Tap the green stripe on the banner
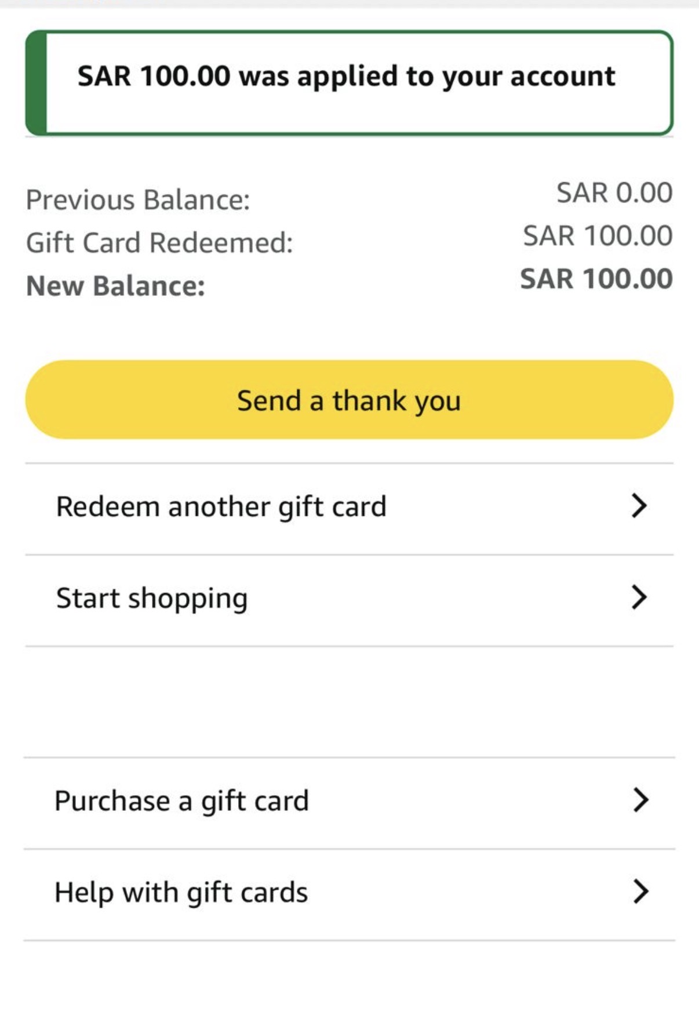699x1036 pixels. tap(37, 83)
